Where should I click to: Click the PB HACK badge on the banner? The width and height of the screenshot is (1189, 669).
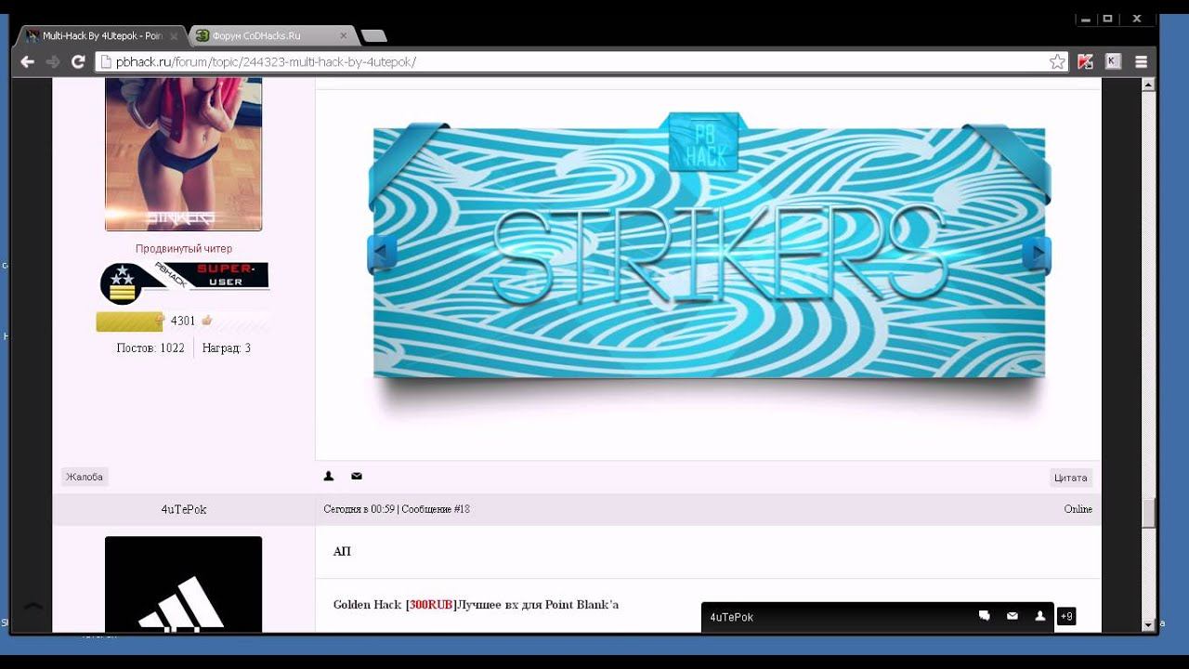(704, 142)
